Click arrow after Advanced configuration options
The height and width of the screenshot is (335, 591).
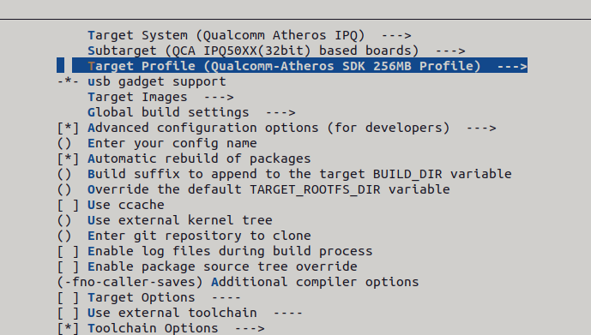coord(481,129)
